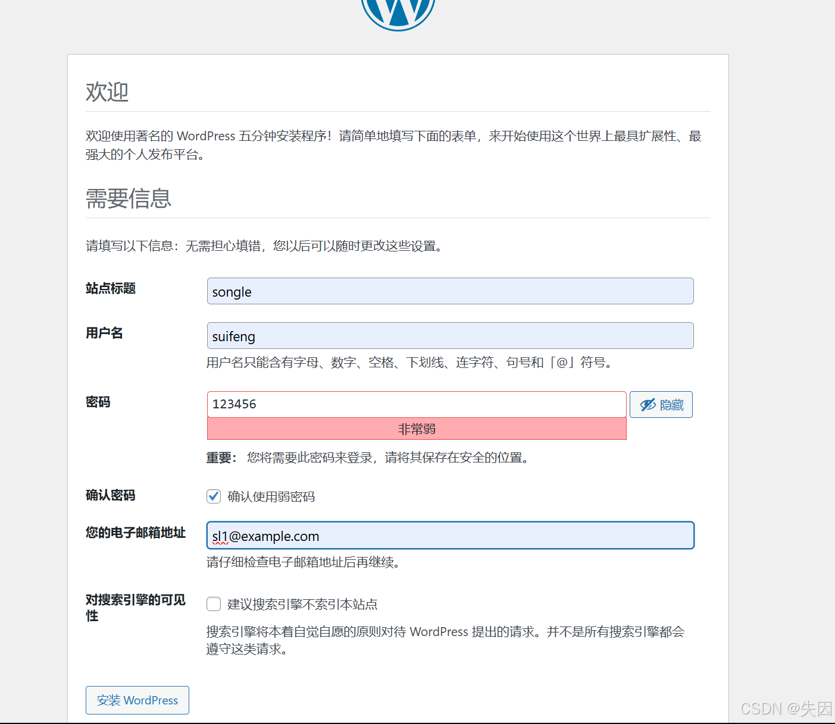Click the password field showing 123456
Screen dimensions: 835x724
(417, 404)
